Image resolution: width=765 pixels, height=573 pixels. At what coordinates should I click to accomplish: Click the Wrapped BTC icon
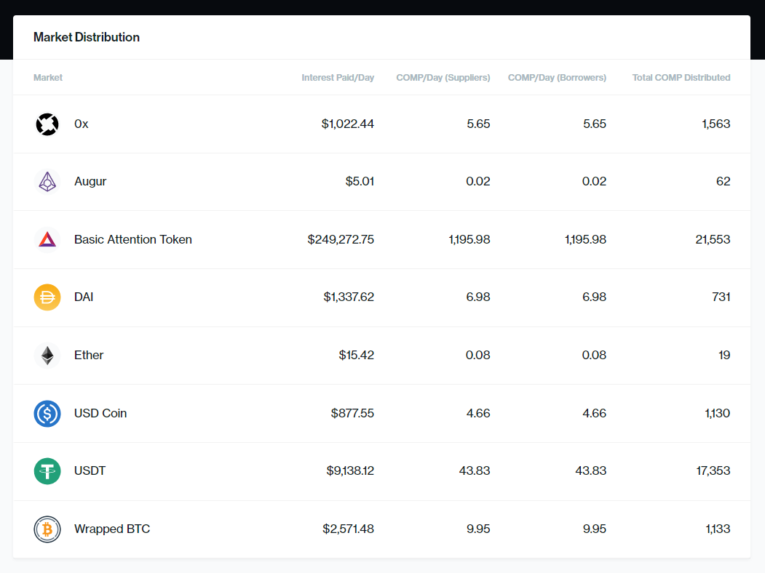tap(47, 529)
